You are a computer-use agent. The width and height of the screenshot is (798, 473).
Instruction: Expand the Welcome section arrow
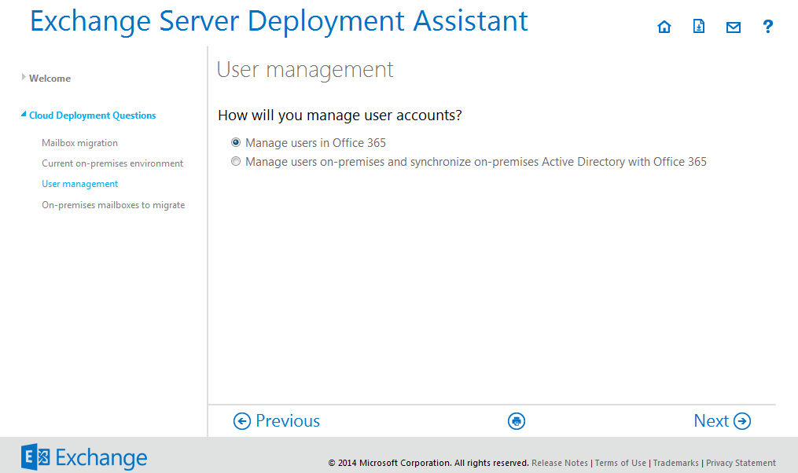pyautogui.click(x=24, y=77)
